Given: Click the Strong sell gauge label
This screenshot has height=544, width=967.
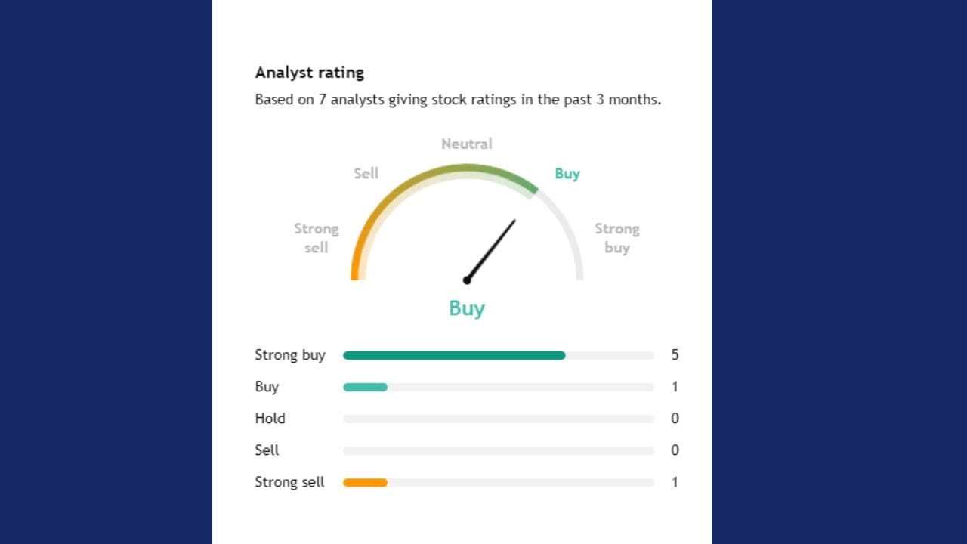Looking at the screenshot, I should [316, 238].
